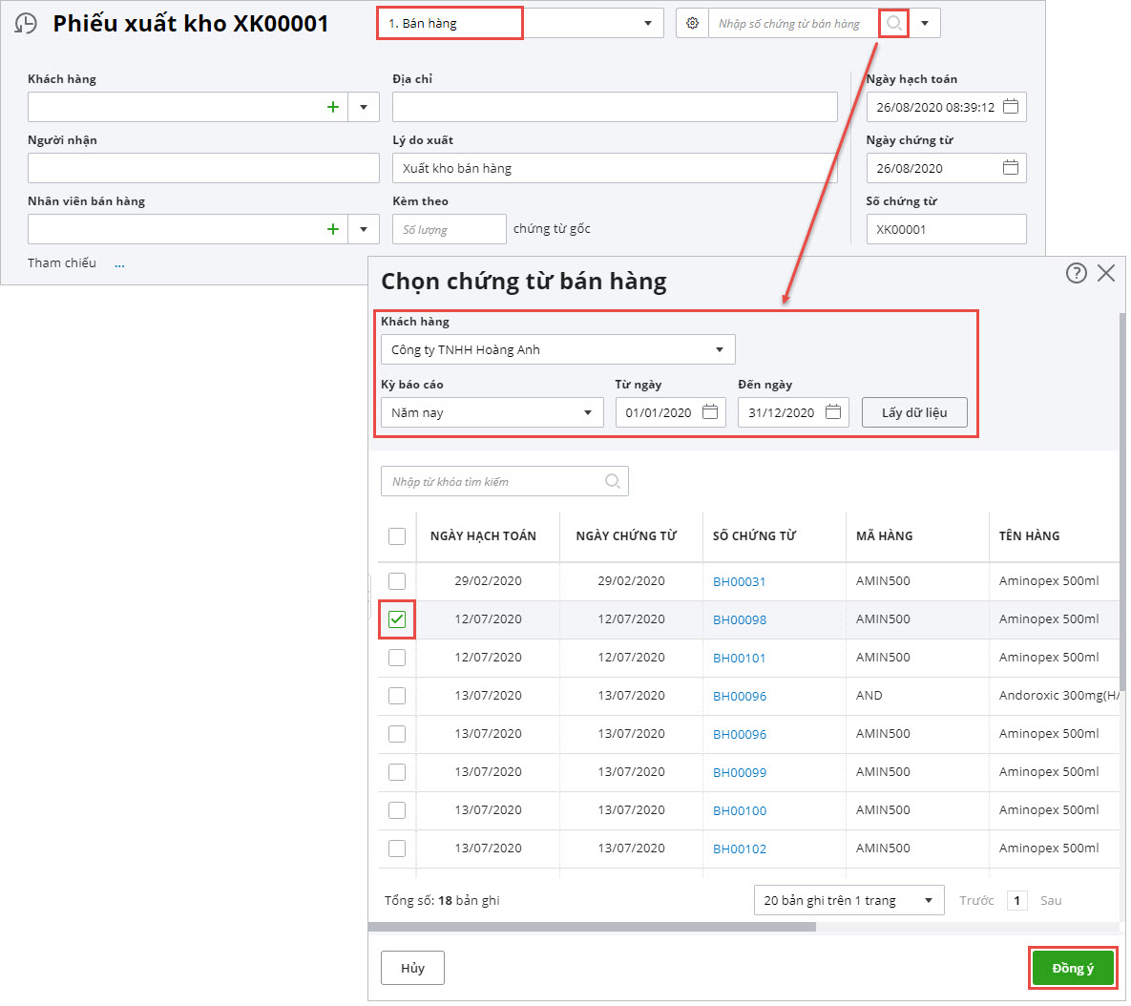The image size is (1131, 1006).
Task: Open the calendar icon for Từ ngày
Action: [710, 412]
